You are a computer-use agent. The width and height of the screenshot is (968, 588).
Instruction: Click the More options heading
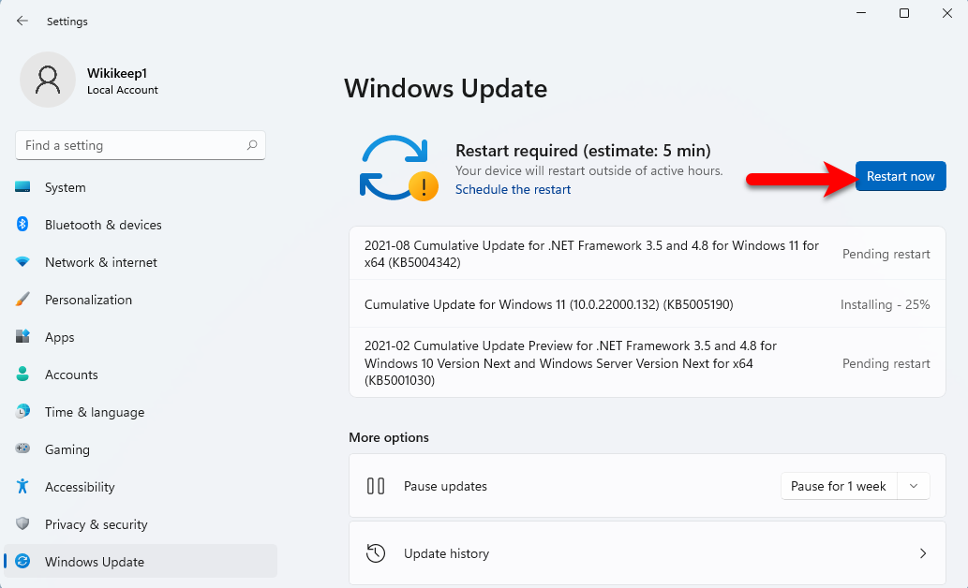click(x=388, y=437)
